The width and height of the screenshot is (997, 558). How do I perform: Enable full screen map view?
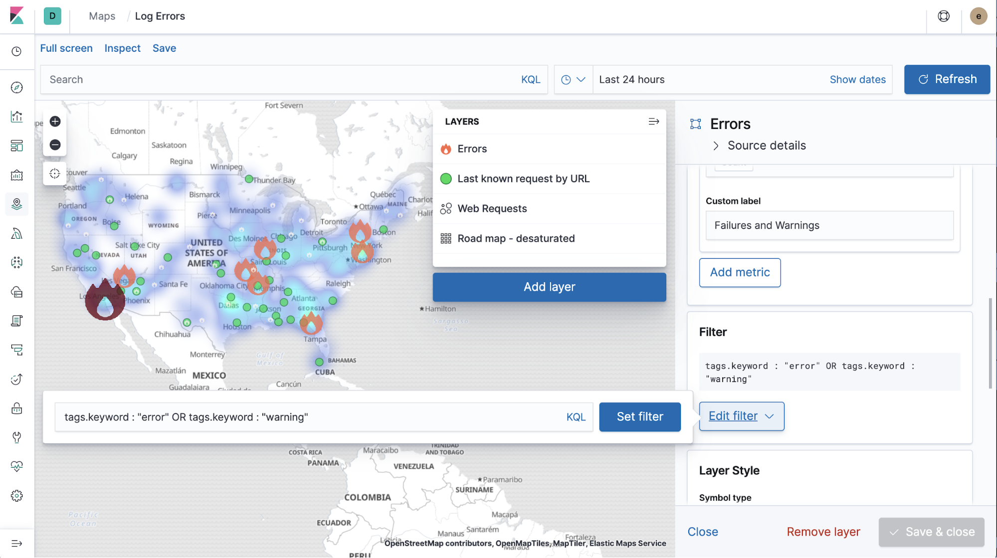click(x=66, y=48)
